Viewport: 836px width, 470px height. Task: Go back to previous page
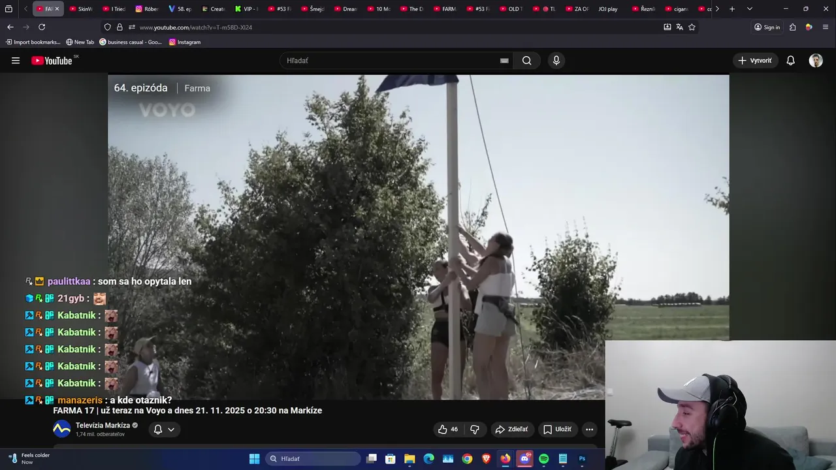coord(10,27)
